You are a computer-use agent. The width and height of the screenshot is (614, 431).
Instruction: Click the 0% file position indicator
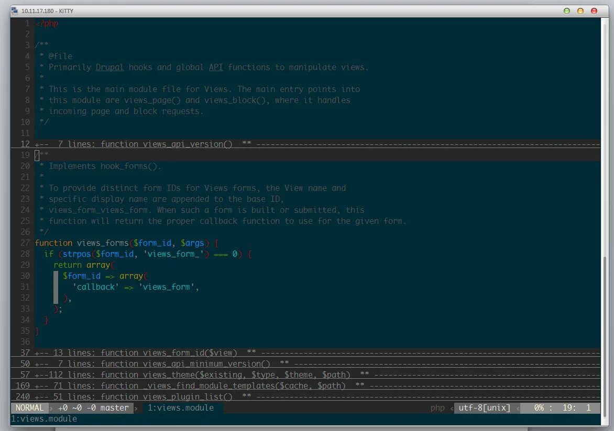(x=539, y=407)
